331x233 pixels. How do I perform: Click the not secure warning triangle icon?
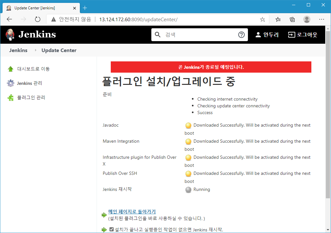(x=54, y=19)
